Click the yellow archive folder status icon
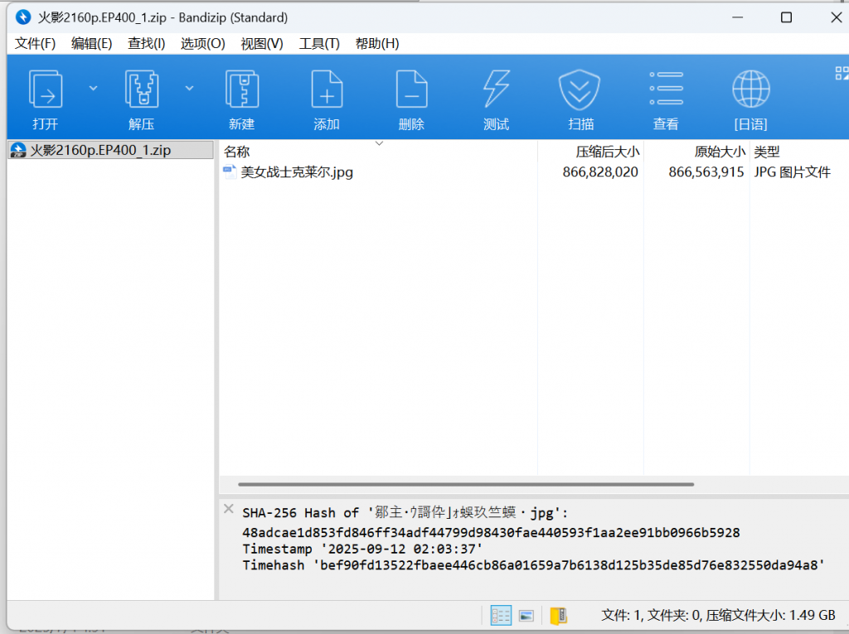This screenshot has height=634, width=849. pos(559,615)
